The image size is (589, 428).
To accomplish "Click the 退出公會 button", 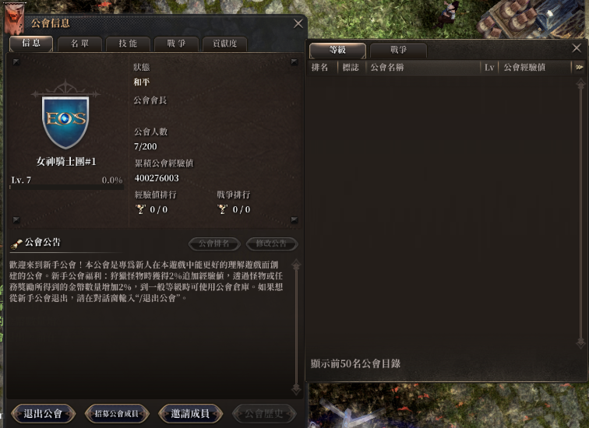I will coord(43,414).
